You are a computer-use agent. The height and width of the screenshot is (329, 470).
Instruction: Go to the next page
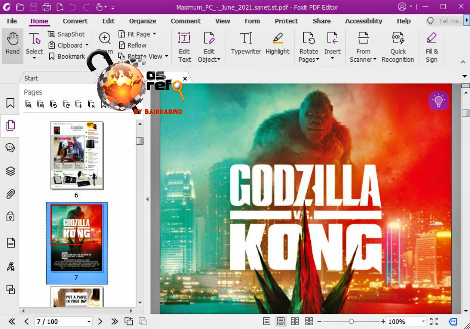[100, 322]
